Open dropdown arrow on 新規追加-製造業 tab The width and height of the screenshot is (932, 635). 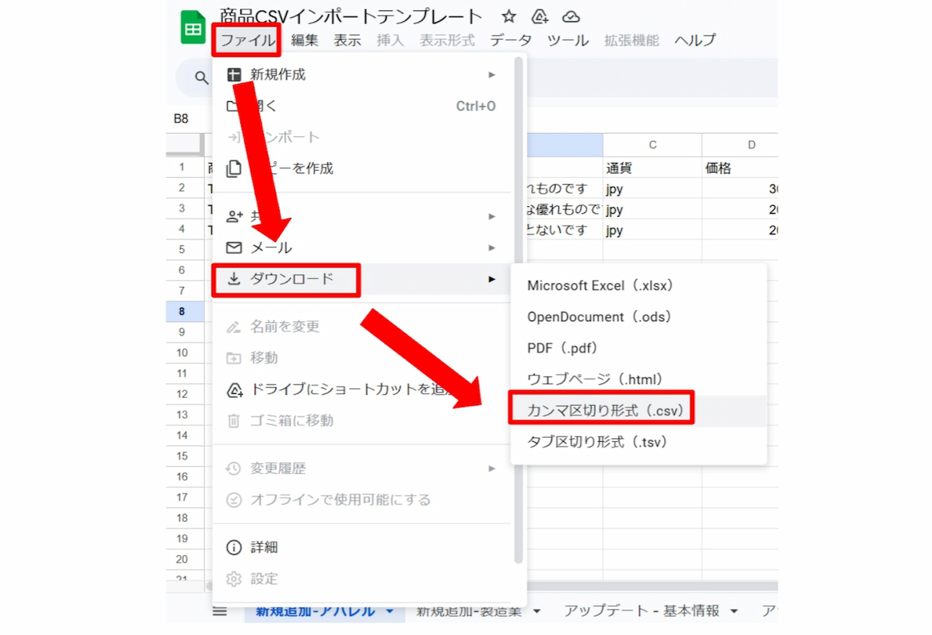pyautogui.click(x=537, y=611)
